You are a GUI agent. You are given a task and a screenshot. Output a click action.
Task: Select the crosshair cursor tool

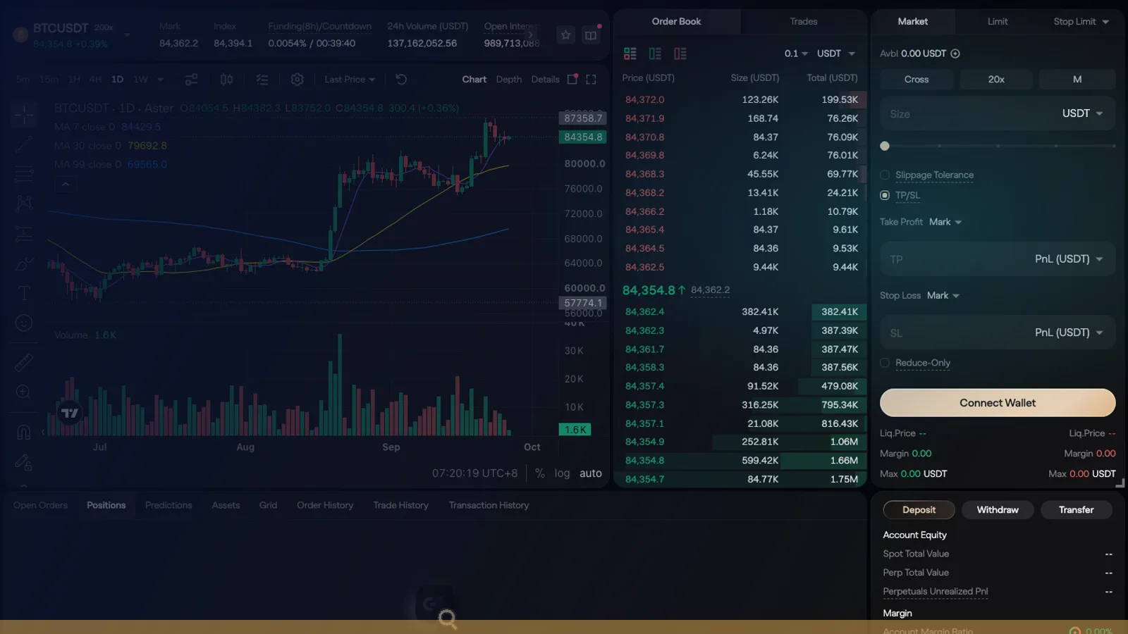coord(24,113)
